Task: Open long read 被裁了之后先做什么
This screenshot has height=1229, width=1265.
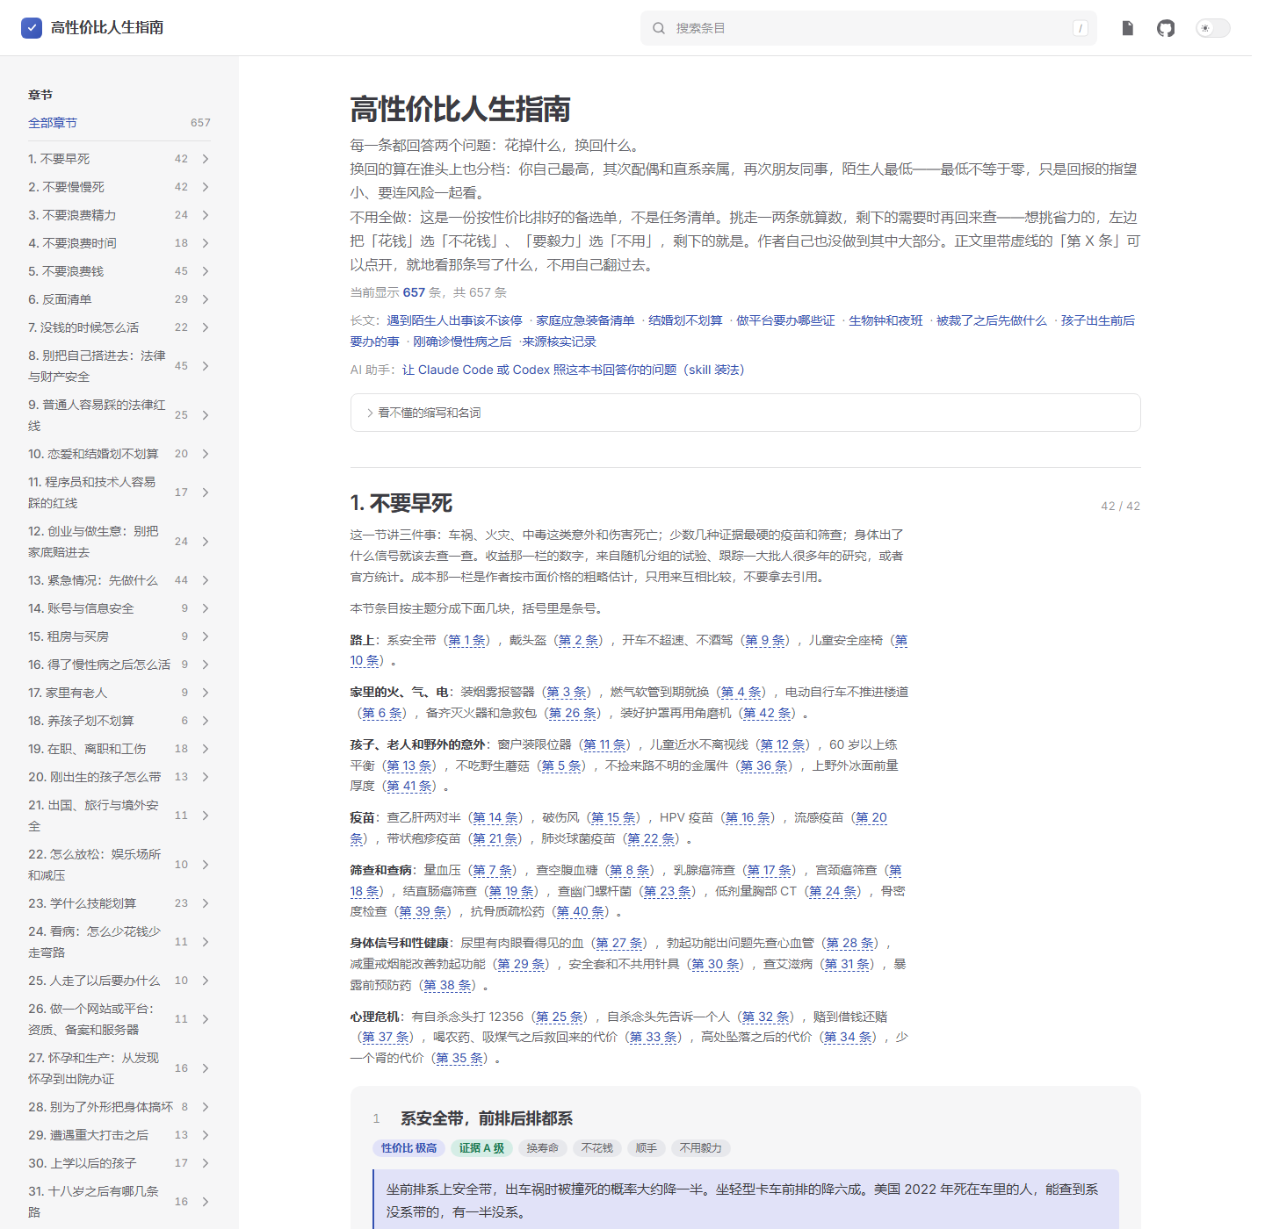Action: pyautogui.click(x=991, y=320)
